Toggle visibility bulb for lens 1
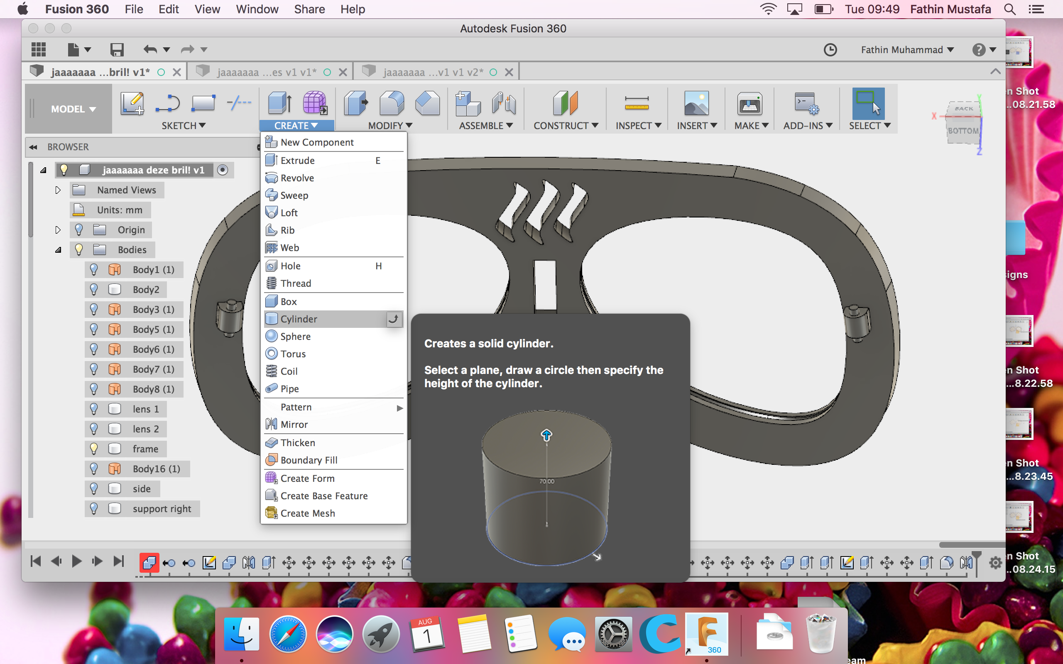The image size is (1063, 664). point(93,409)
